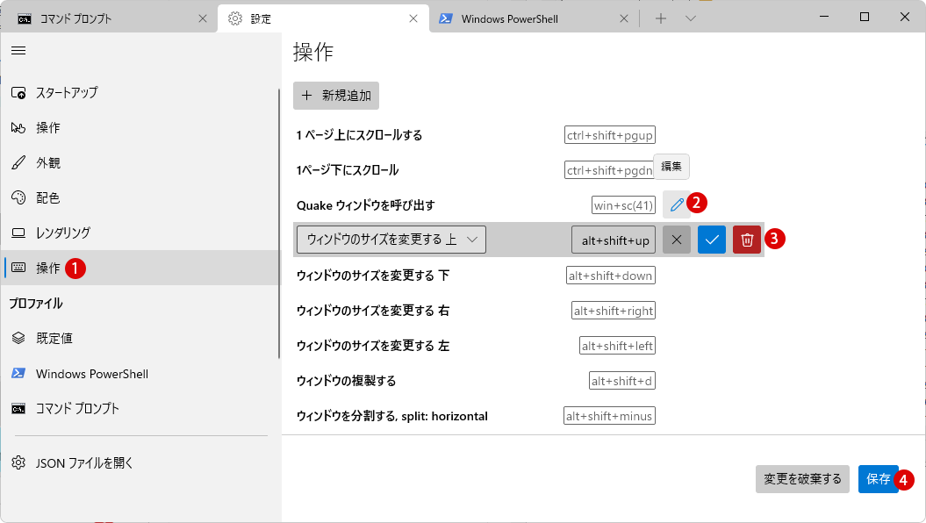Open 外観 appearance settings
The height and width of the screenshot is (523, 926).
point(140,163)
